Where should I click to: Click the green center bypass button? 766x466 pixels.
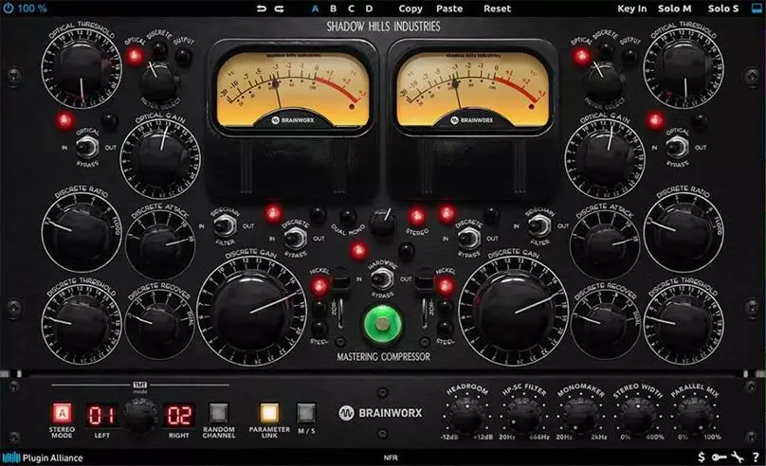[x=382, y=324]
